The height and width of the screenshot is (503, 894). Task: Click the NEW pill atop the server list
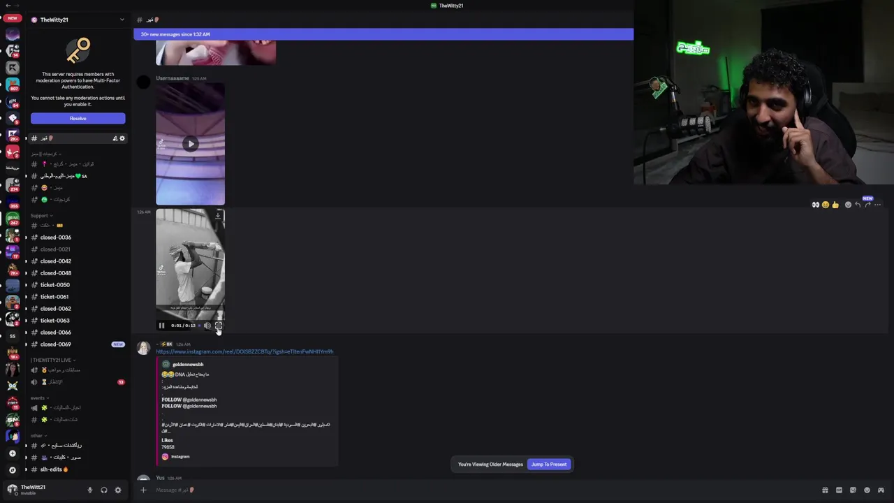coord(12,18)
